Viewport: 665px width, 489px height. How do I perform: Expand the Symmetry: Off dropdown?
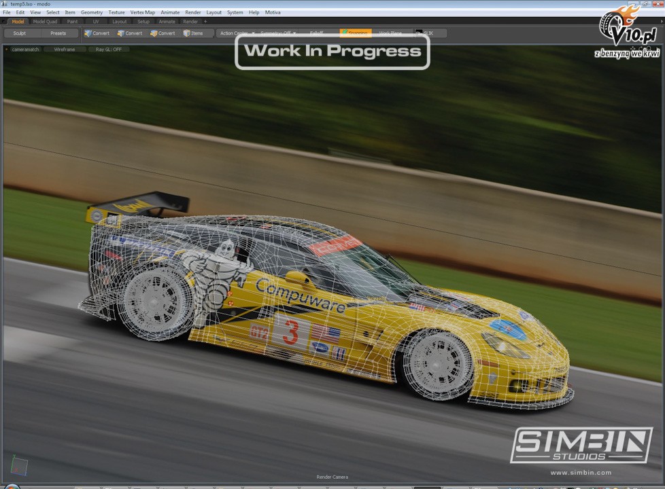278,33
